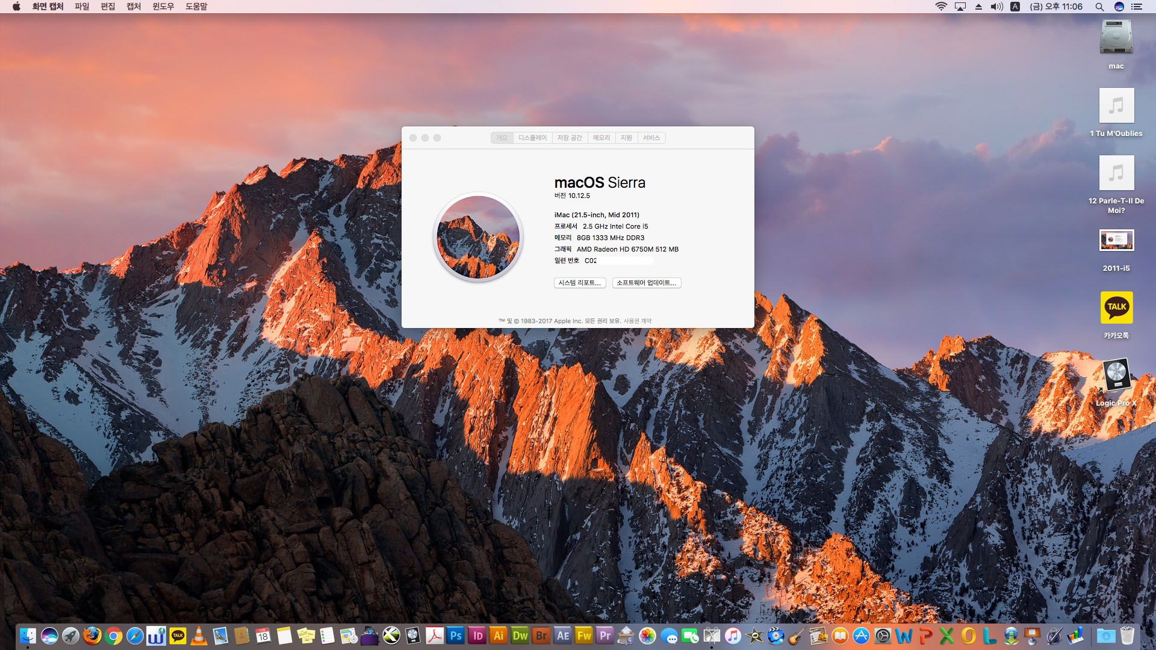Open the Logic Pro X desktop icon

tap(1116, 375)
